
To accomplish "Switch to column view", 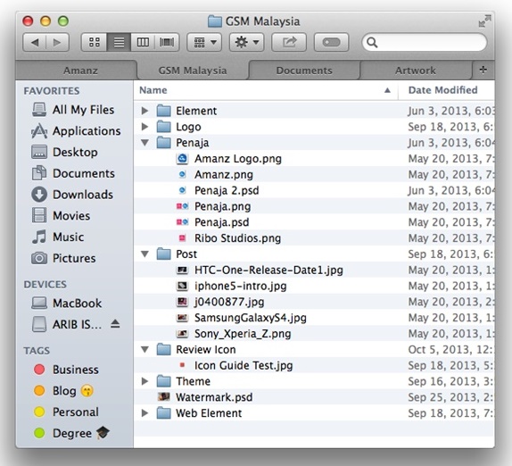I will tap(143, 42).
